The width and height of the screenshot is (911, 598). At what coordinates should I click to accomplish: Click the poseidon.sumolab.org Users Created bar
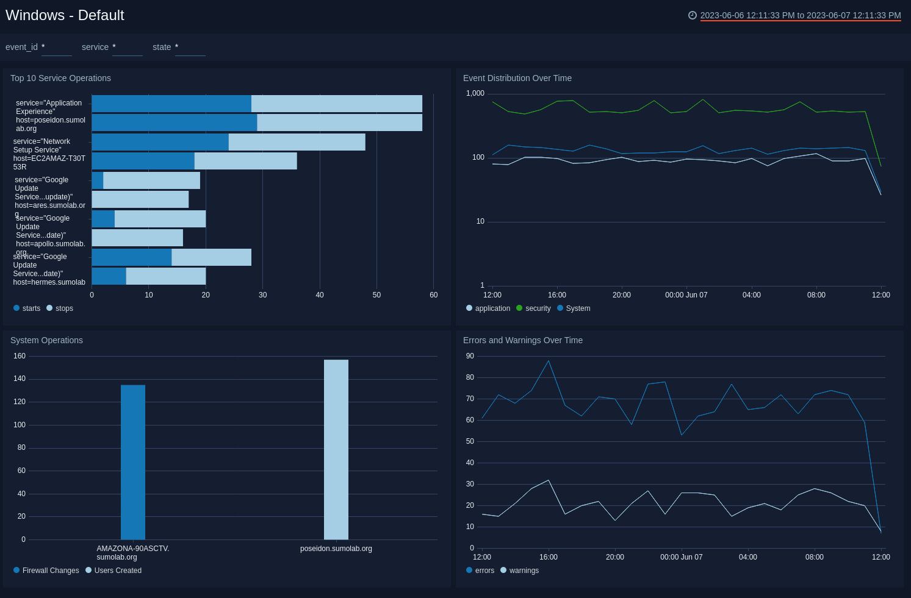(336, 449)
